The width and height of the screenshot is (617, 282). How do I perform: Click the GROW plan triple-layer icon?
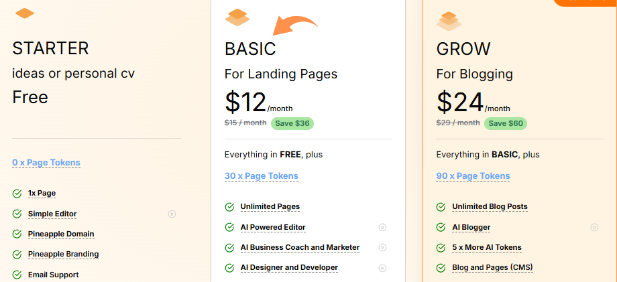(449, 21)
